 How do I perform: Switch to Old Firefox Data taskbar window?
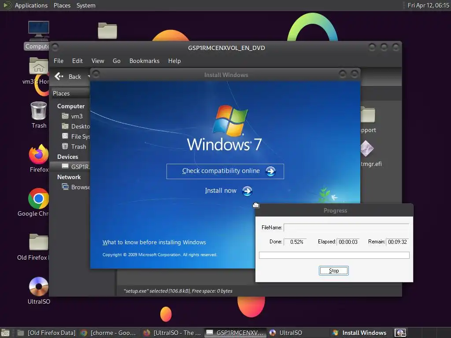46,333
